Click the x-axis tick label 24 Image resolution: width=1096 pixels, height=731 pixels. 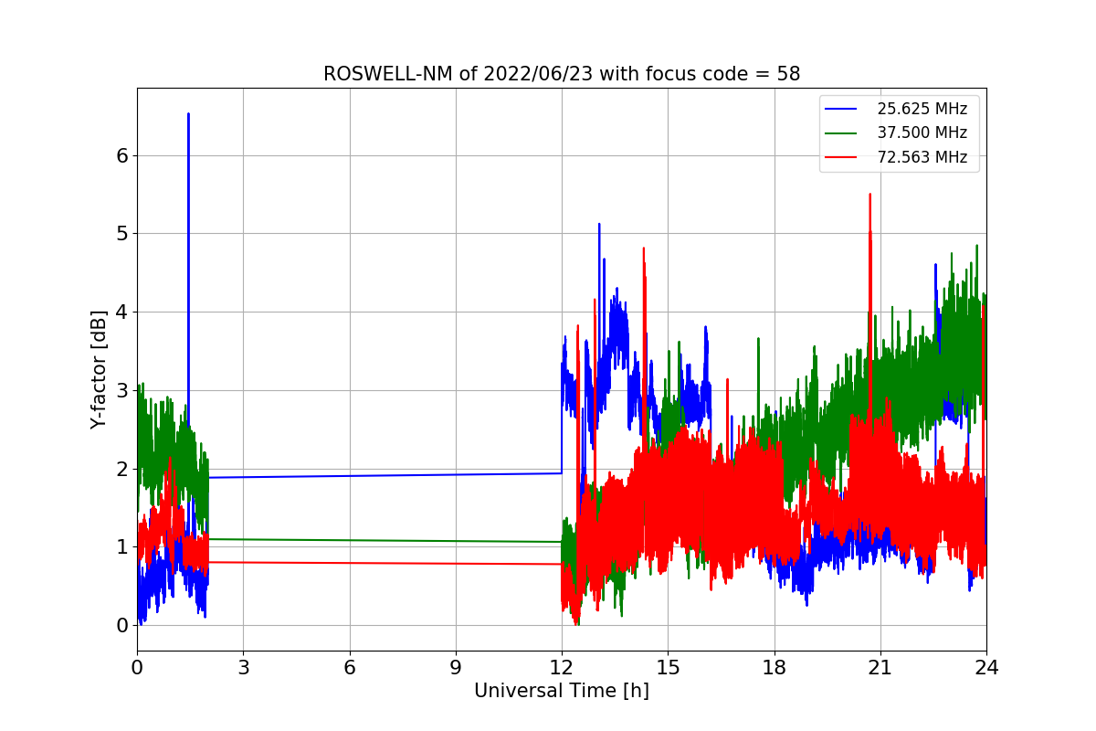986,668
